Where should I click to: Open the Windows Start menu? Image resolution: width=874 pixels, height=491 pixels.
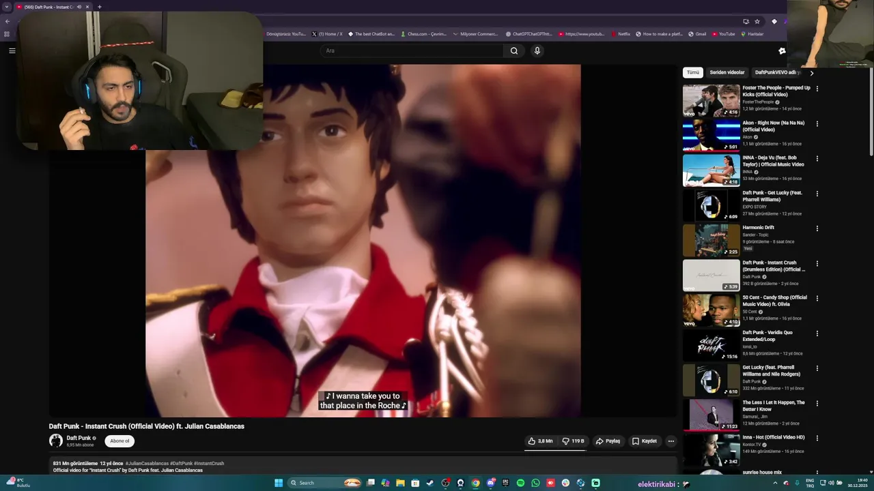click(x=279, y=483)
